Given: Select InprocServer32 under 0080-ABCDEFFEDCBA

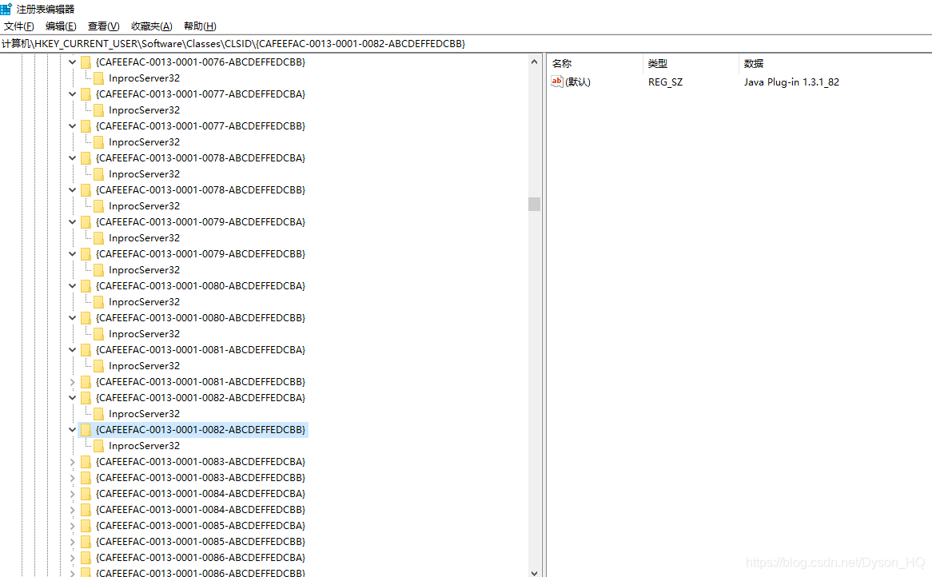Looking at the screenshot, I should tap(144, 302).
